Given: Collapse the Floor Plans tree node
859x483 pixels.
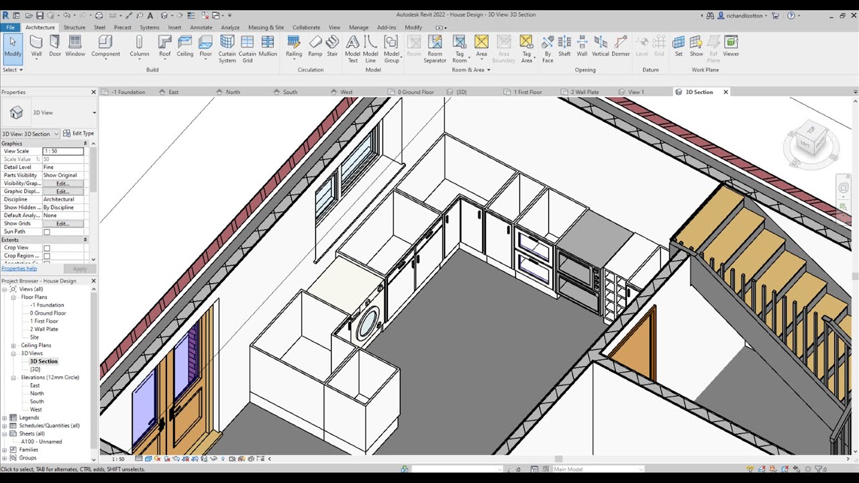Looking at the screenshot, I should click(13, 297).
